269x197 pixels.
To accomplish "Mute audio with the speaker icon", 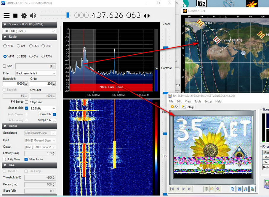I will [x=33, y=16].
